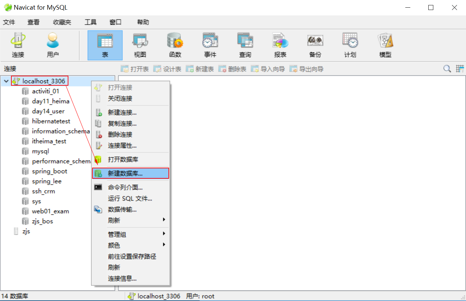The image size is (466, 301).
Task: Click 打开表 open table button
Action: (x=135, y=69)
